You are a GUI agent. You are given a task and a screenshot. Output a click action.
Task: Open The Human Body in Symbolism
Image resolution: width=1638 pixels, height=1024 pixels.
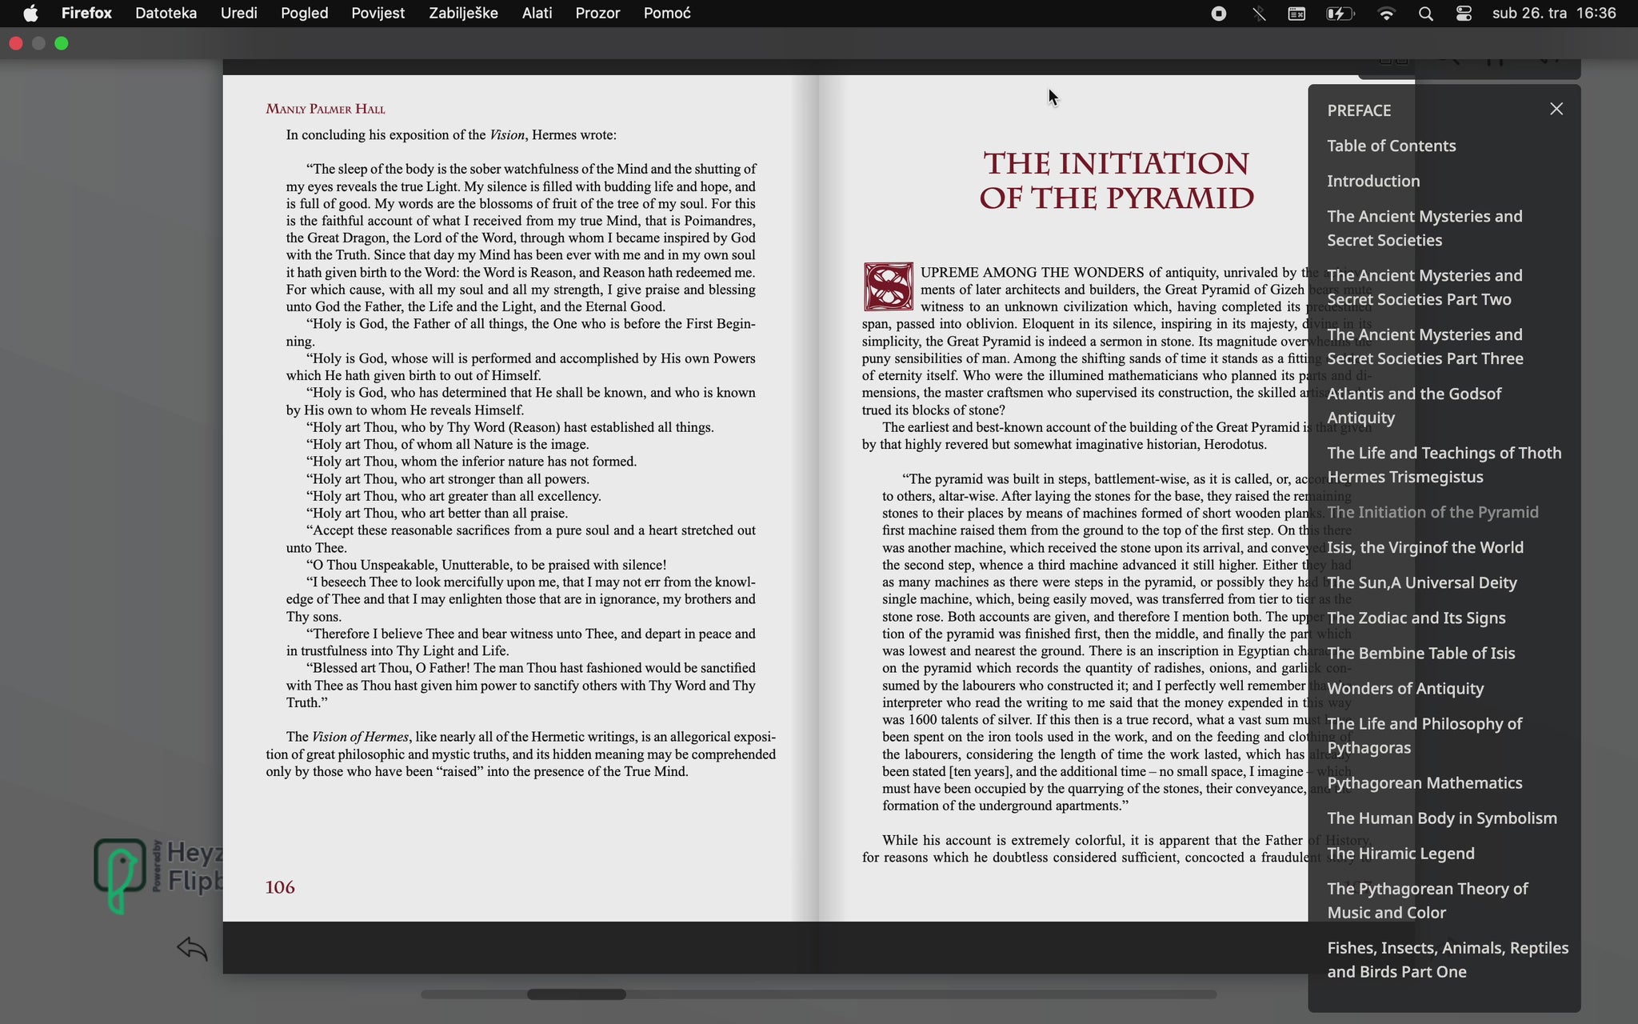(x=1442, y=818)
